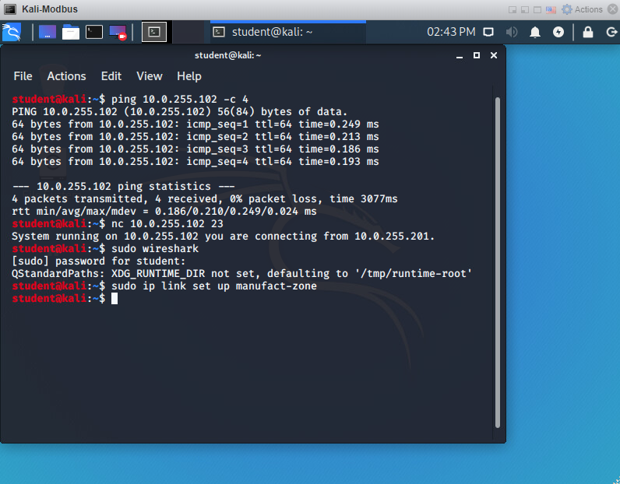Click the '4 packets transmitted' statistics line
The image size is (620, 484).
204,198
